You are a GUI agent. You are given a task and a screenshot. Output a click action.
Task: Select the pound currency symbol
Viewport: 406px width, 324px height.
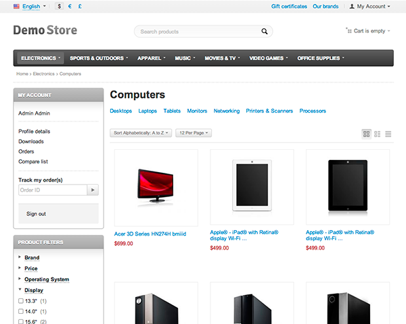tap(80, 6)
